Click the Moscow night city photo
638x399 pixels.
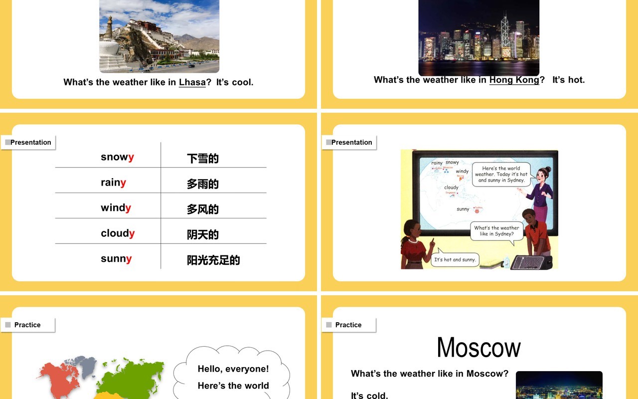[x=559, y=385]
